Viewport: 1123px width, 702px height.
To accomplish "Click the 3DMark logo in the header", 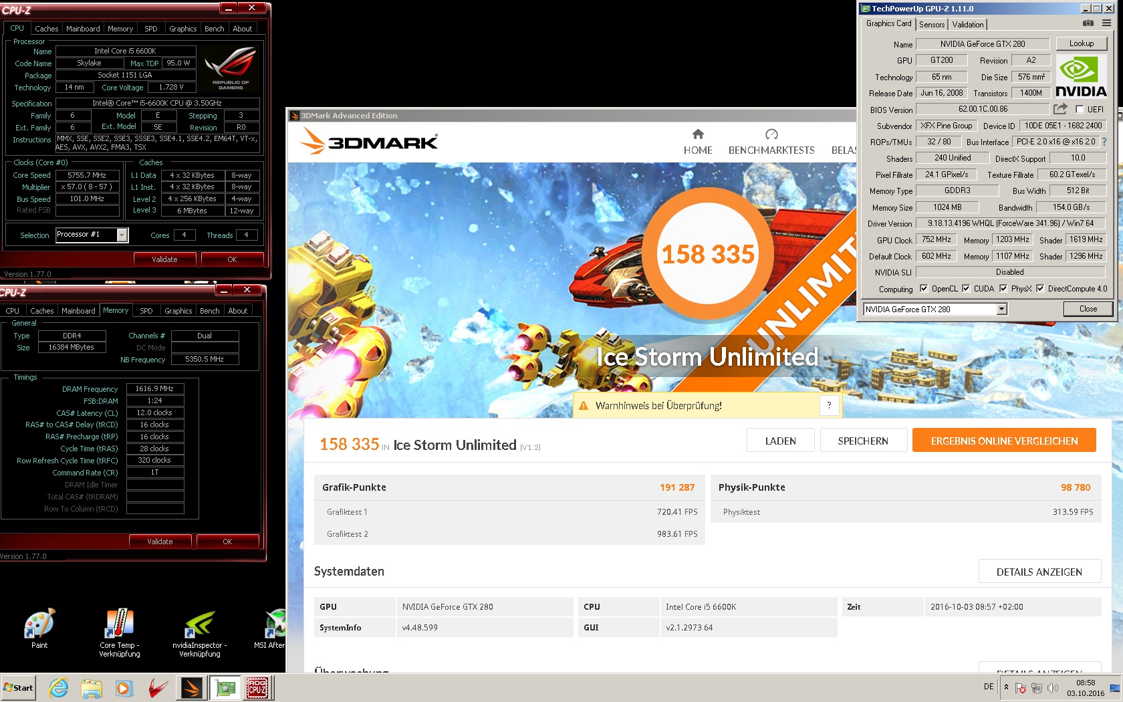I will click(x=369, y=141).
